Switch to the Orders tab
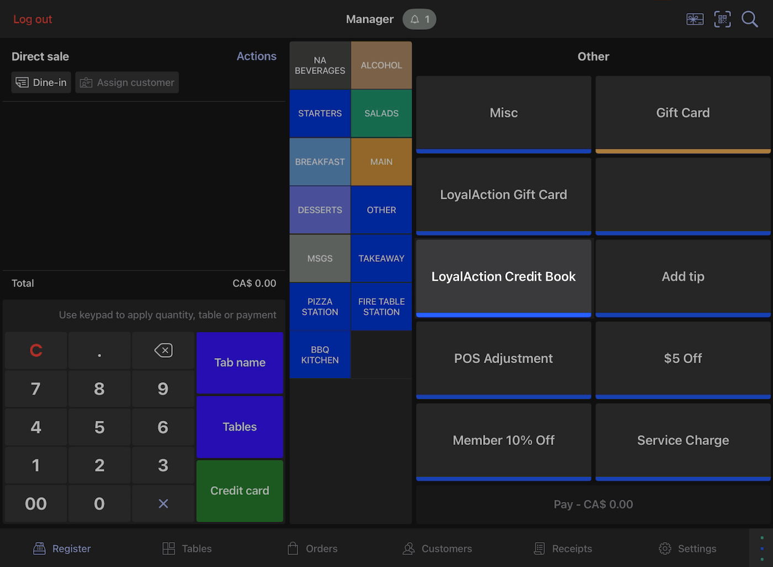This screenshot has width=773, height=567. point(313,548)
